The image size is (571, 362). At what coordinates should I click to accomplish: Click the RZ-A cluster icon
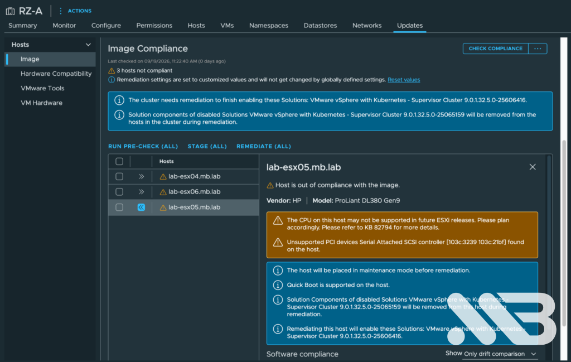(10, 11)
